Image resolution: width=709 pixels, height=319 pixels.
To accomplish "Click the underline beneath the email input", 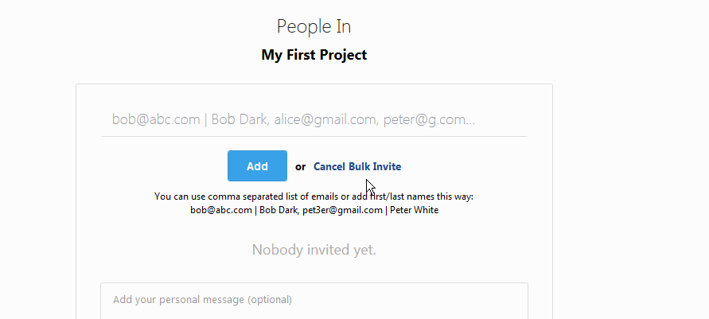I will pyautogui.click(x=314, y=136).
